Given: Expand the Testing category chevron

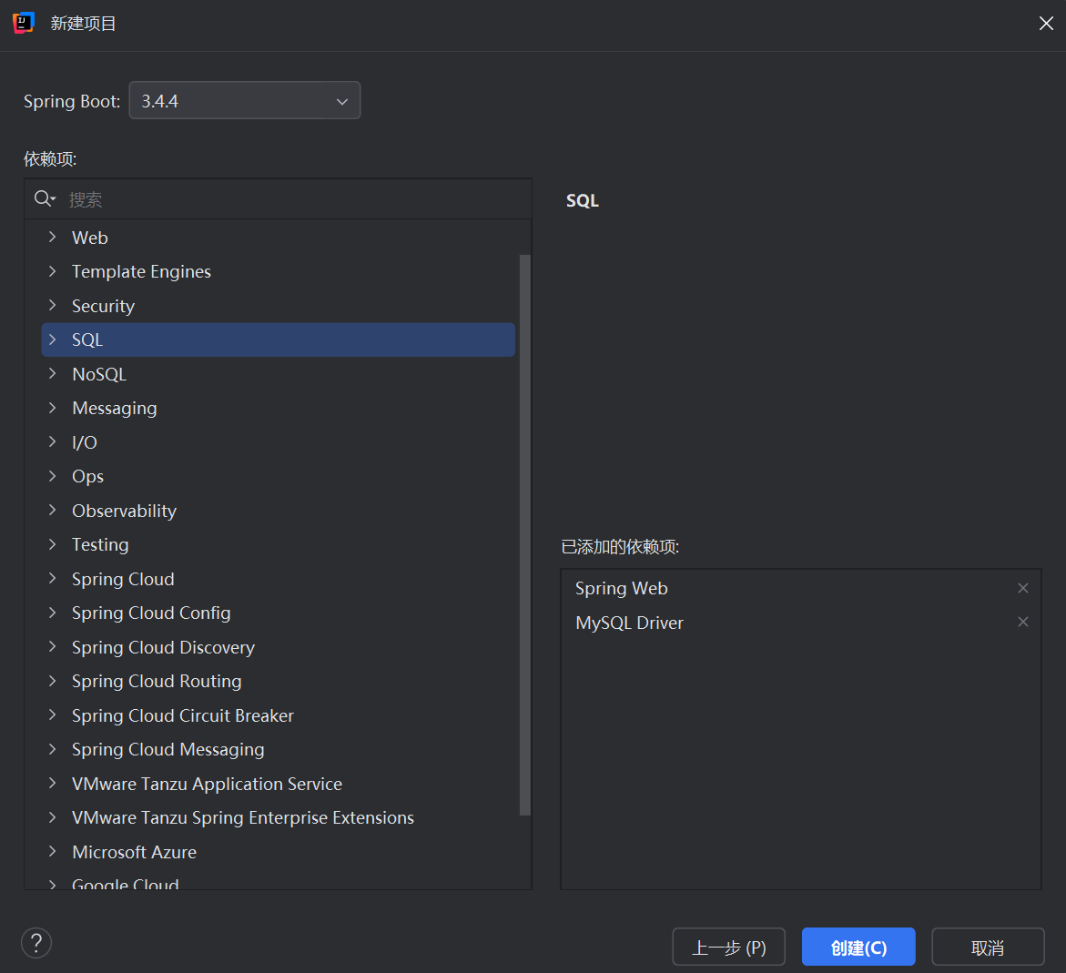Looking at the screenshot, I should (53, 544).
